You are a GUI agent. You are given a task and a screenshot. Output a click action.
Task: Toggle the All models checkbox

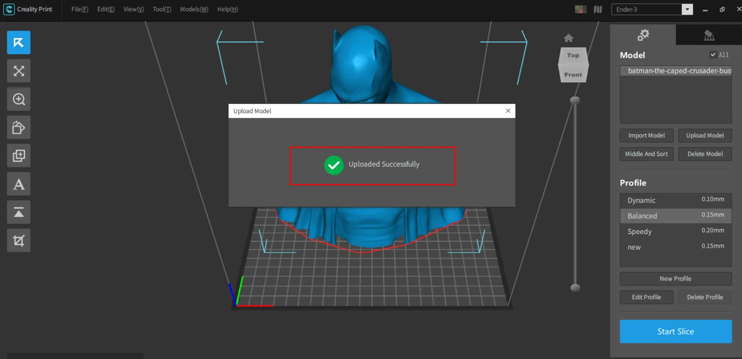pyautogui.click(x=713, y=55)
